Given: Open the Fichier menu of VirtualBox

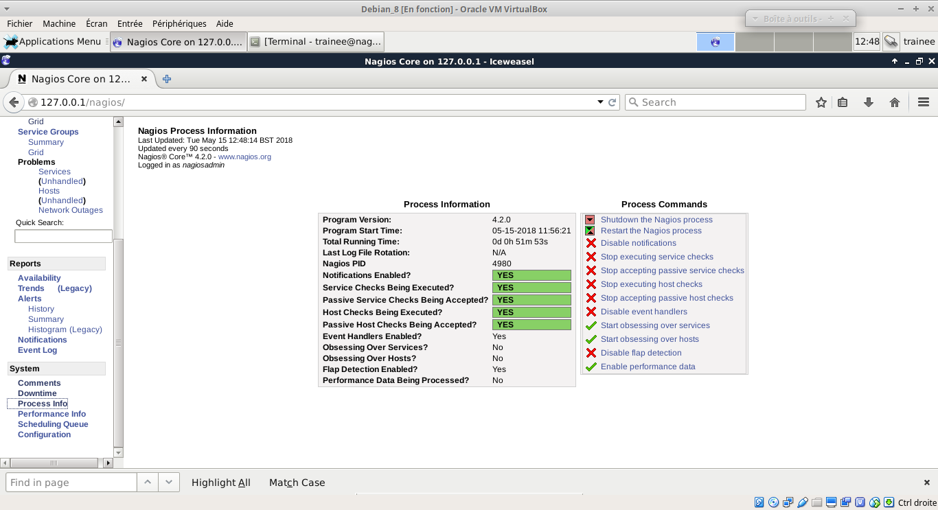Looking at the screenshot, I should pos(20,23).
